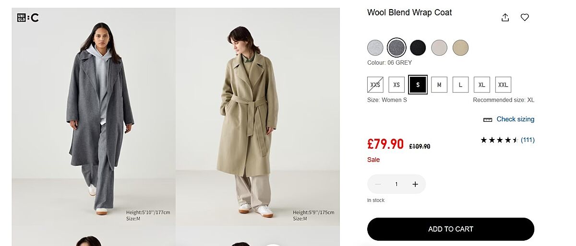Click the sizing ruler icon
576x246 pixels.
(x=488, y=119)
